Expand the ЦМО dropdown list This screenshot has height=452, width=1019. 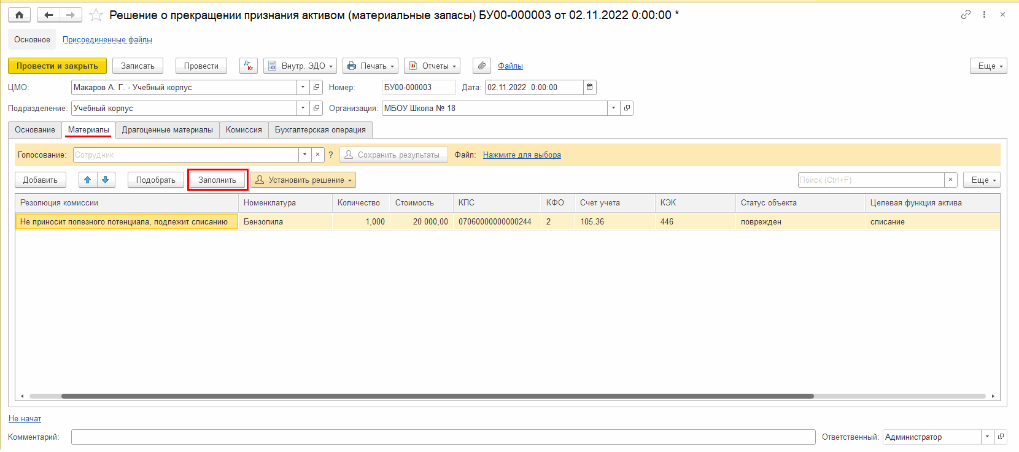click(303, 87)
